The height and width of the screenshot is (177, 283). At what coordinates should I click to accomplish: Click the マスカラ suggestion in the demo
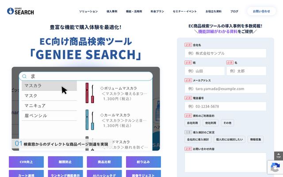[x=49, y=86]
